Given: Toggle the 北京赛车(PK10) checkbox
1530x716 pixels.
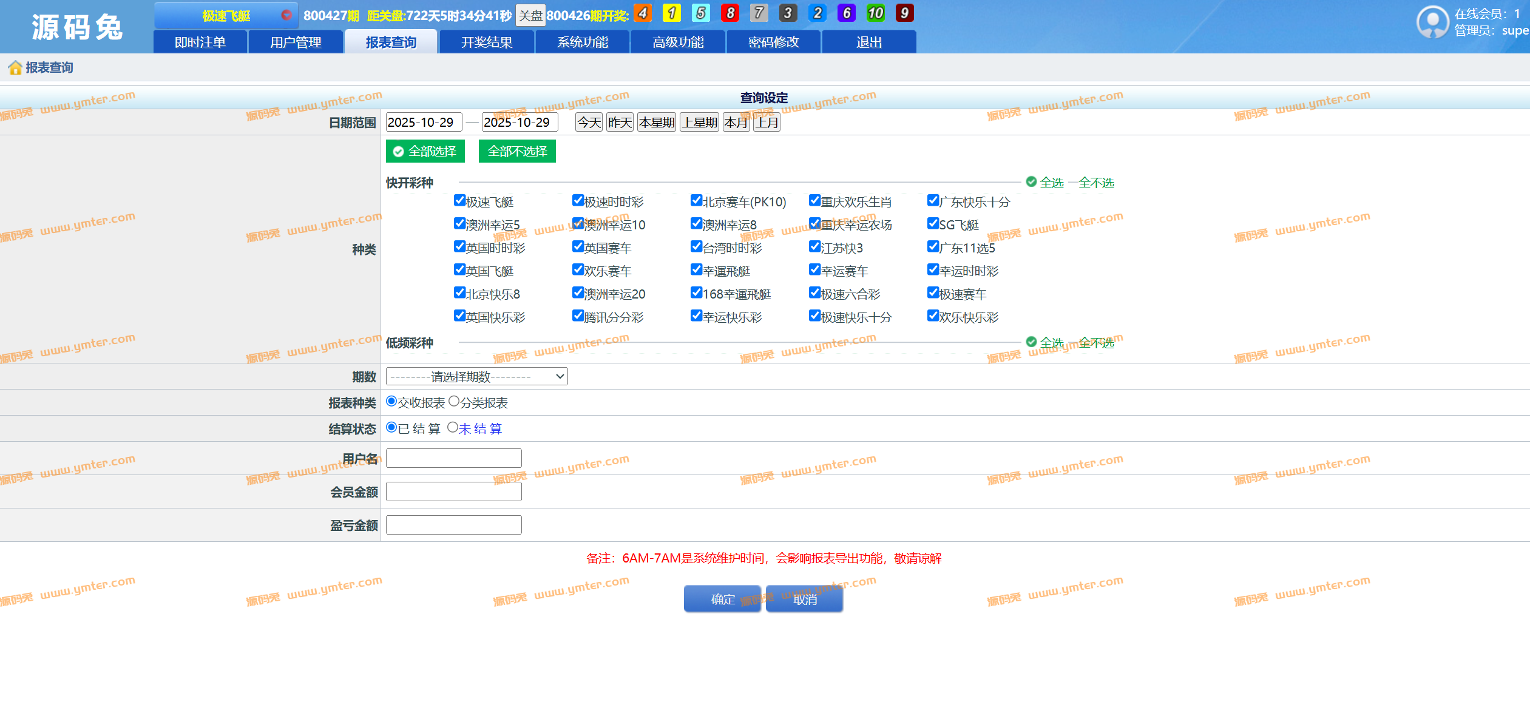Looking at the screenshot, I should 696,201.
